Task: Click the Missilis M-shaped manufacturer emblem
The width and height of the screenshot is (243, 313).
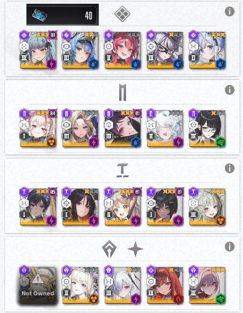Action: [122, 92]
